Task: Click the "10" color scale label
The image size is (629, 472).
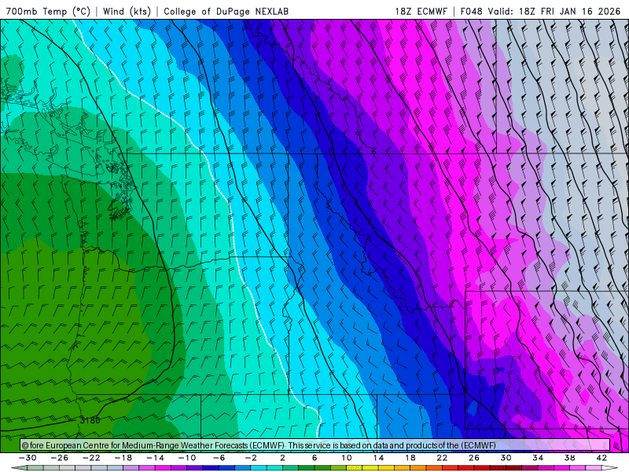Action: (x=347, y=458)
